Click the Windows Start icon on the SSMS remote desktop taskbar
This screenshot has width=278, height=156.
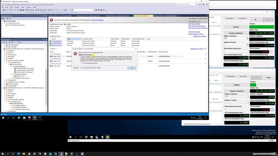[3, 117]
